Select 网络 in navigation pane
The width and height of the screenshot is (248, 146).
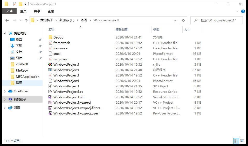[17, 108]
